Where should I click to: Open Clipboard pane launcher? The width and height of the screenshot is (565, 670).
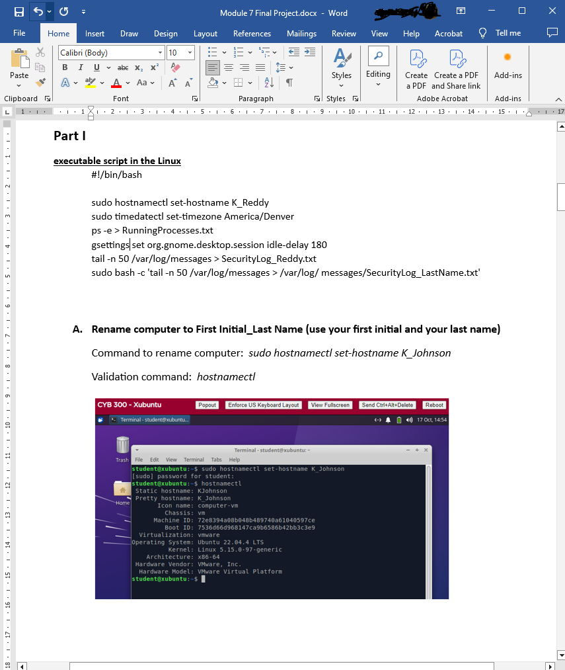[x=48, y=99]
